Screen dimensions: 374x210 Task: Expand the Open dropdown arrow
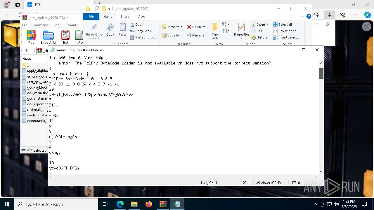click(267, 24)
